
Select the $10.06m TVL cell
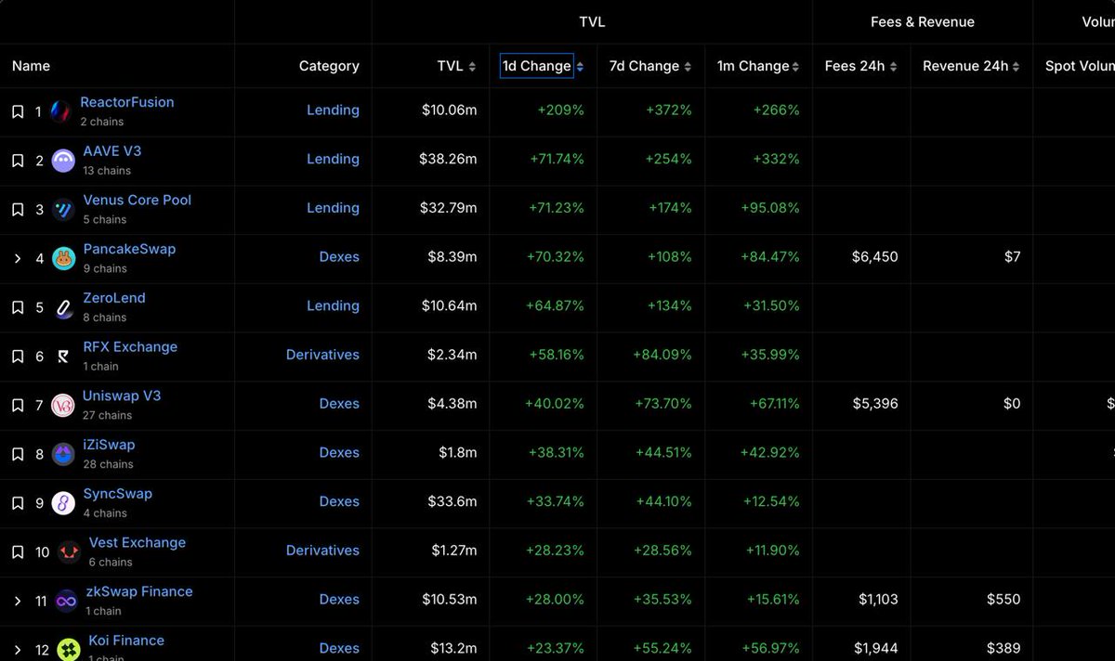(x=450, y=110)
